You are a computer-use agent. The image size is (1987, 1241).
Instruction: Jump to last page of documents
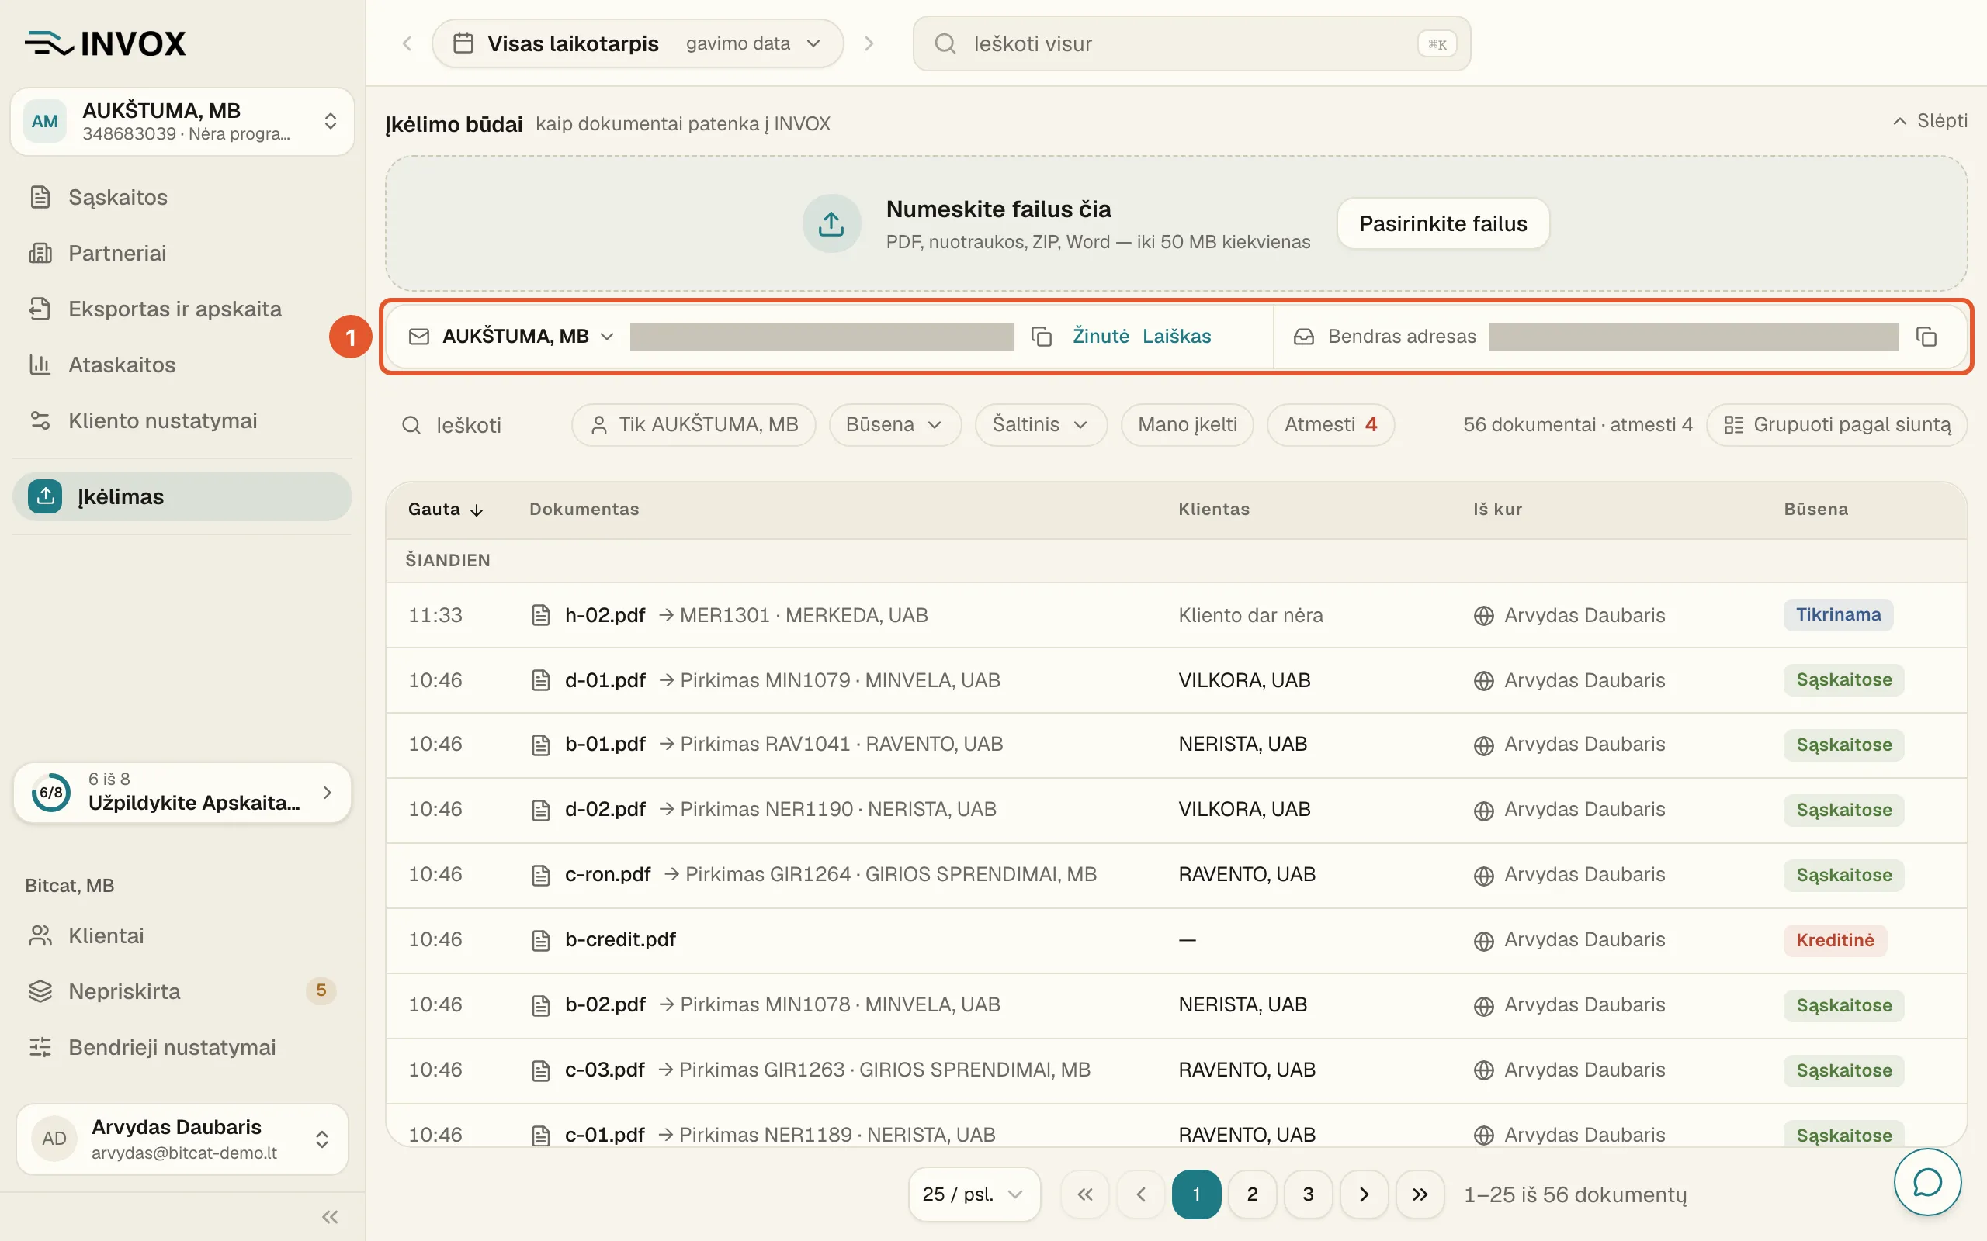pyautogui.click(x=1420, y=1194)
